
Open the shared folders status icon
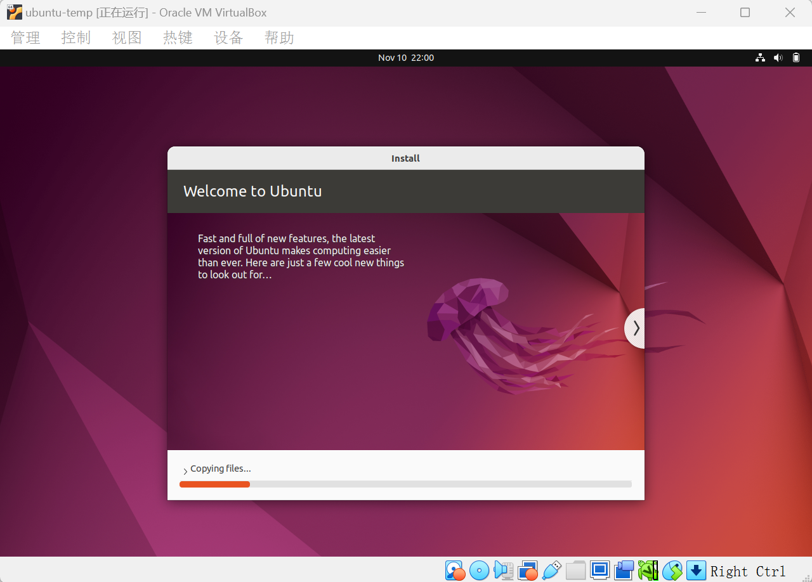pyautogui.click(x=575, y=571)
